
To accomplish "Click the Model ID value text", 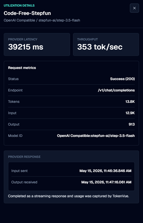I will click(x=96, y=136).
